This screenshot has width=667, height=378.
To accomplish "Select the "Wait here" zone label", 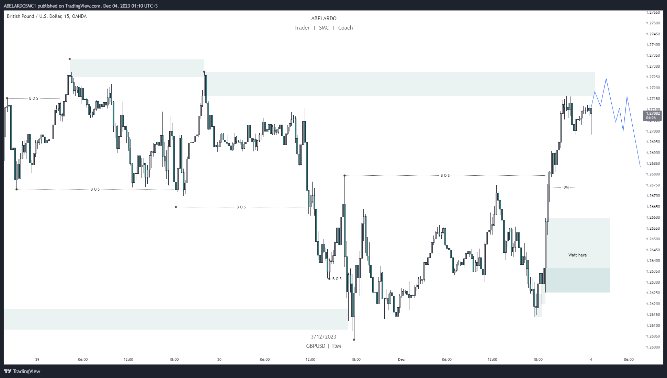I will point(577,255).
